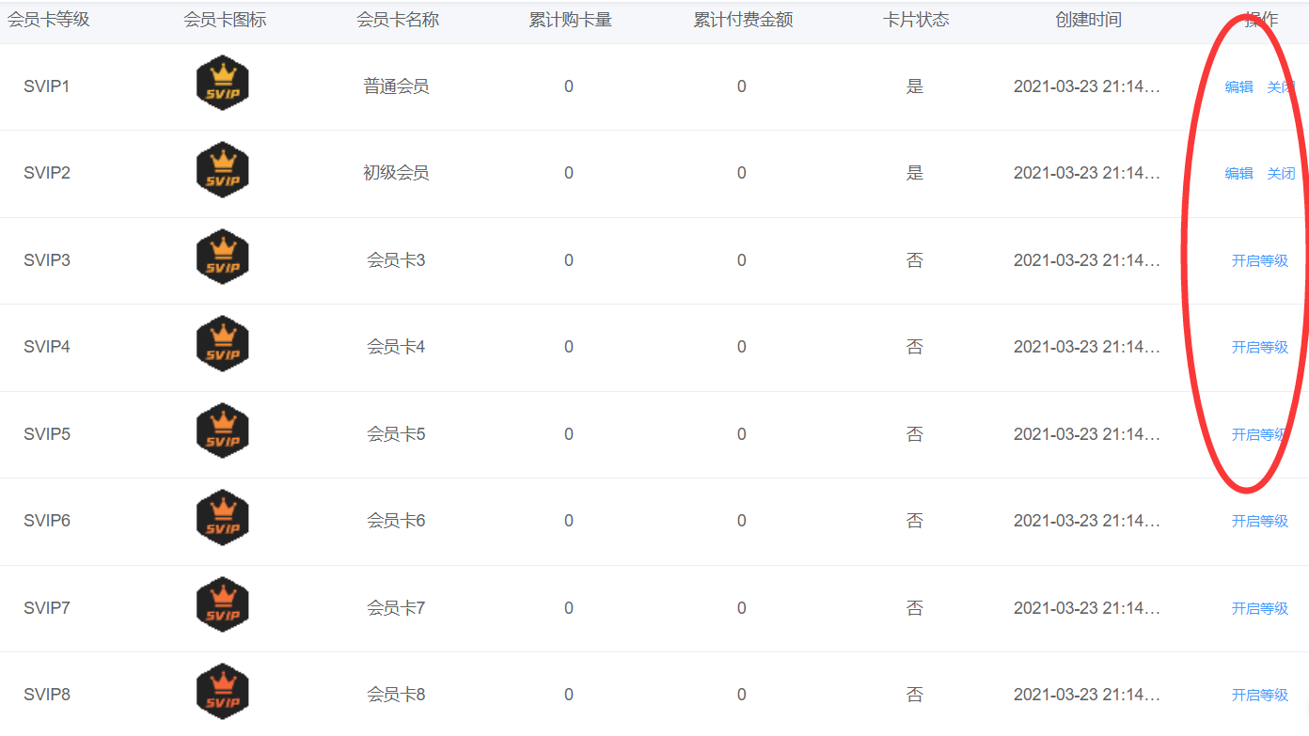
Task: Click the 卡片状态 column header
Action: tap(917, 20)
